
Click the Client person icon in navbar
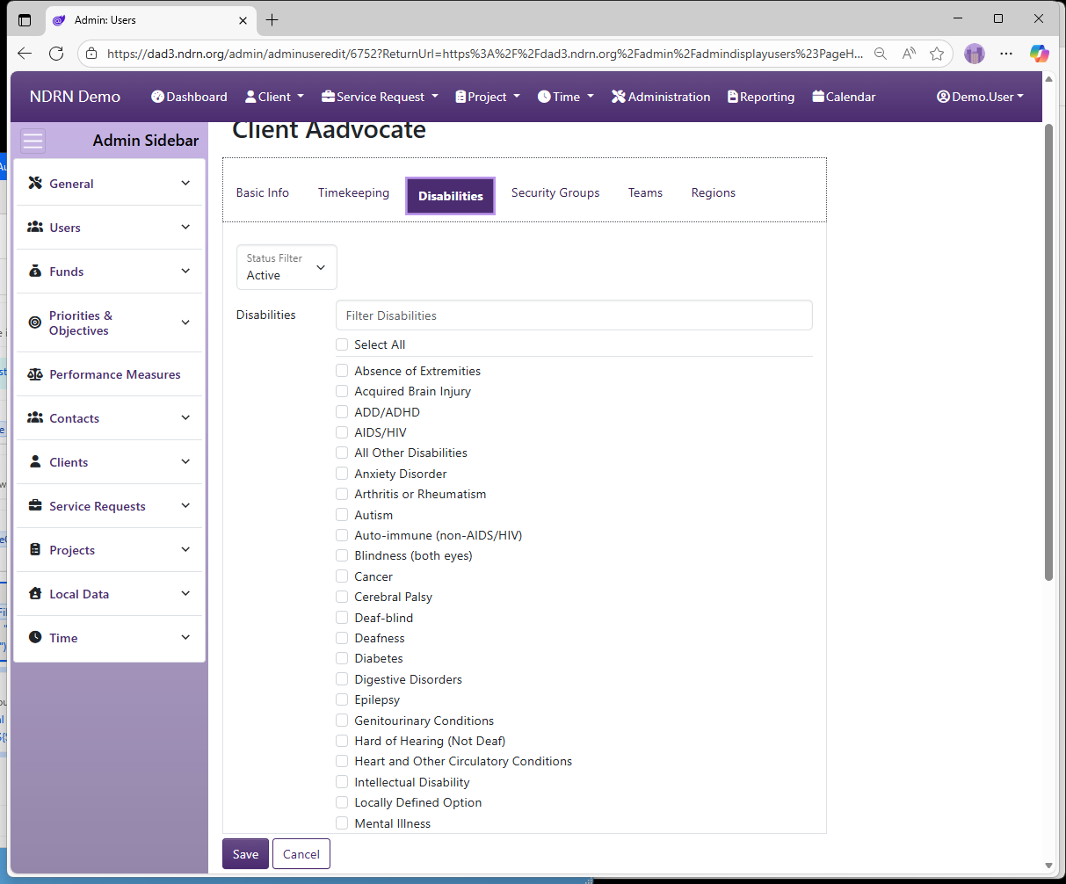250,97
